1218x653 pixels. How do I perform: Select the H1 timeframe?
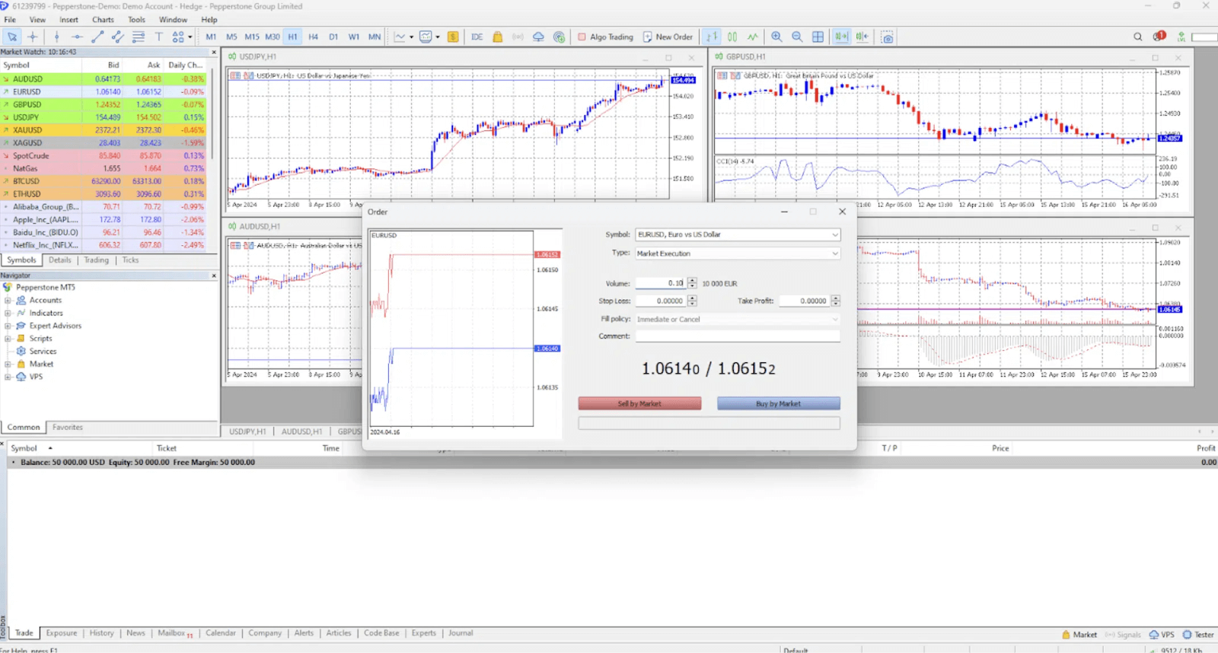coord(293,37)
